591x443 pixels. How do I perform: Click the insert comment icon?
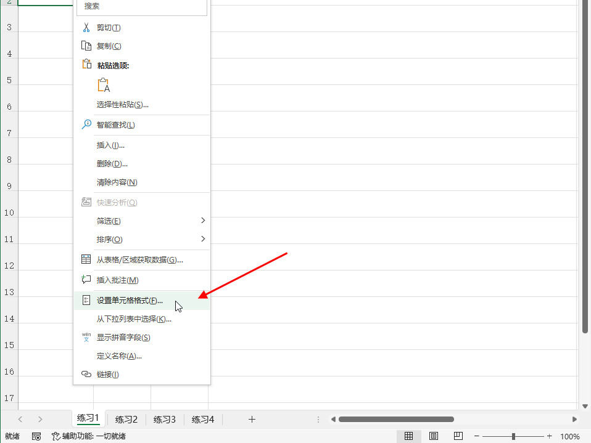pos(86,279)
